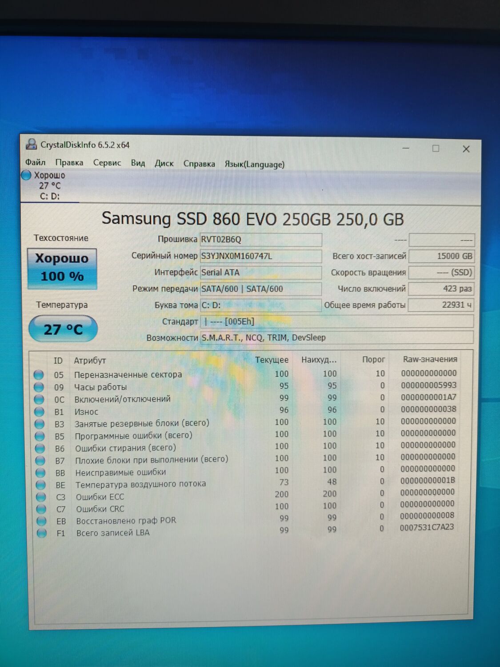Click the CrystalDiskInfo icon in the title bar
Image resolution: width=500 pixels, height=667 pixels.
tap(31, 145)
